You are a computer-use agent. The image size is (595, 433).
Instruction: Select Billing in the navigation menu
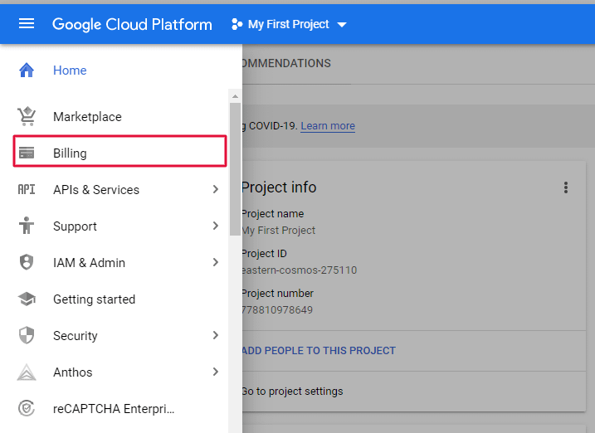(x=71, y=153)
